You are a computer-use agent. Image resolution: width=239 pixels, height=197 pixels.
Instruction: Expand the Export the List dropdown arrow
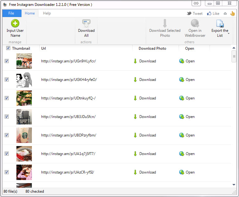click(228, 33)
